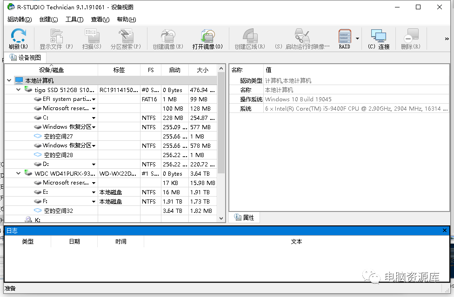
Task: Click the Scan (扫描) toolbar icon
Action: tap(92, 36)
